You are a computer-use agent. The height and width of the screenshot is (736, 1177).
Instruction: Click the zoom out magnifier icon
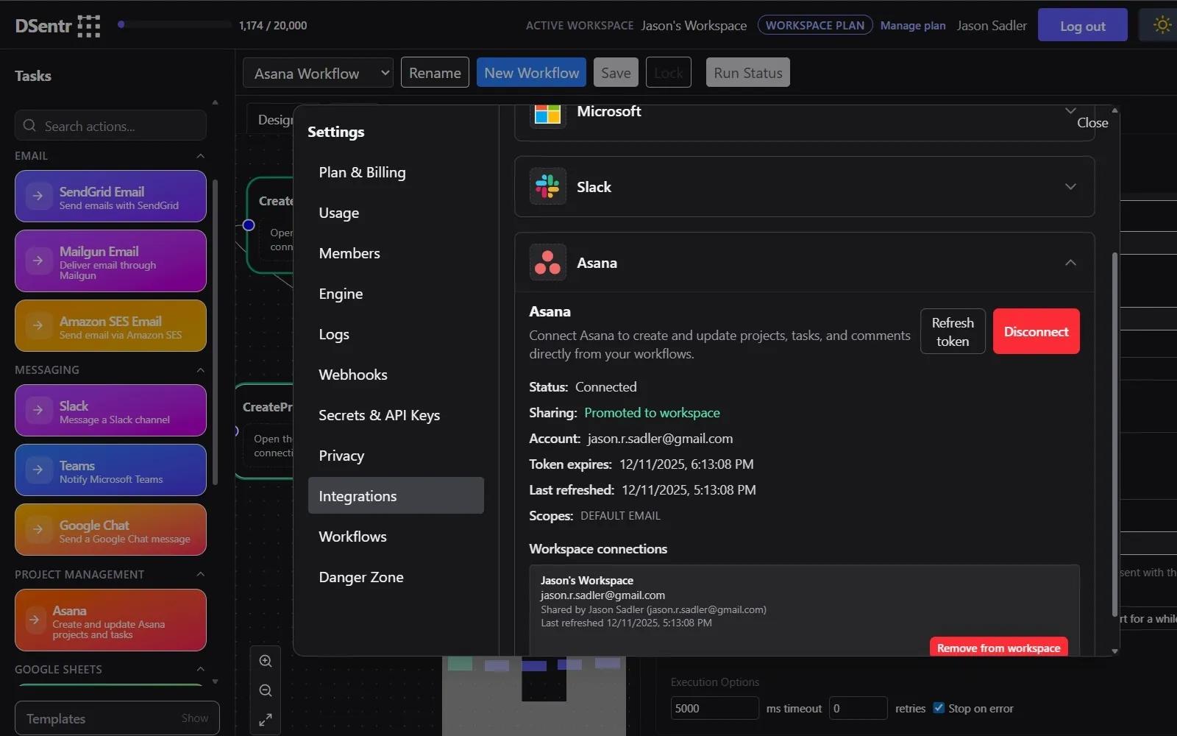[x=266, y=690]
